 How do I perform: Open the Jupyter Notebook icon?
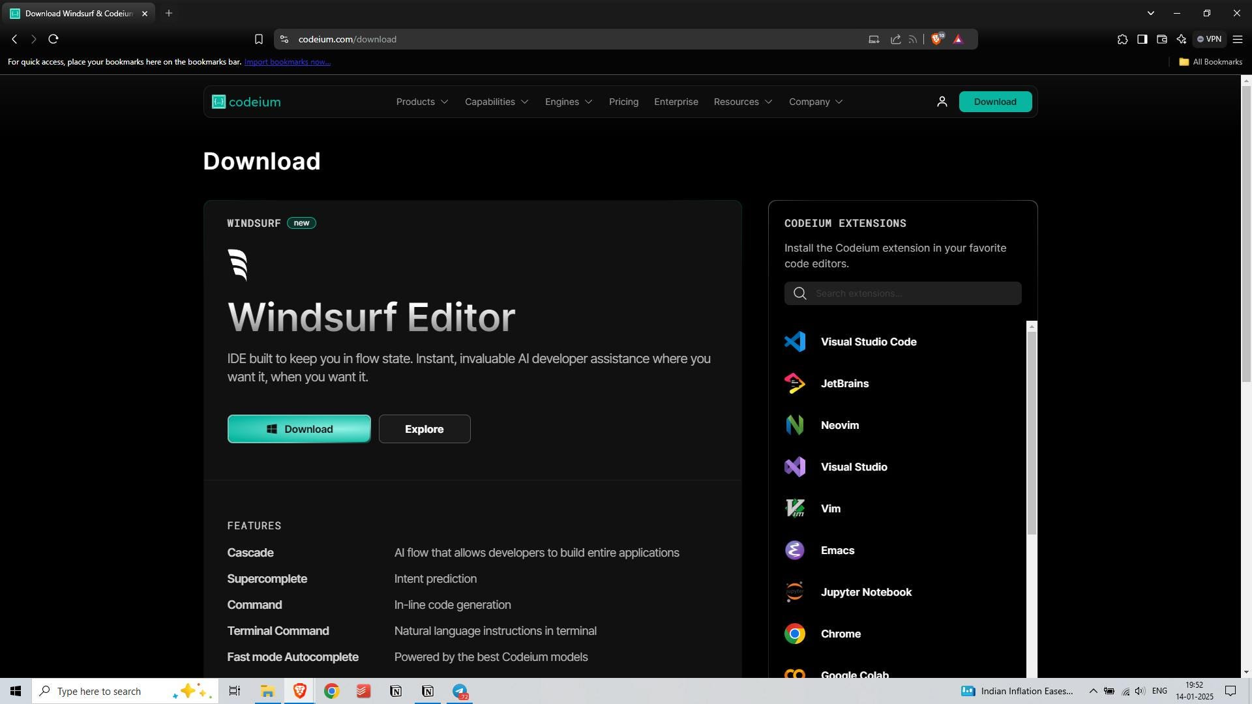click(794, 592)
